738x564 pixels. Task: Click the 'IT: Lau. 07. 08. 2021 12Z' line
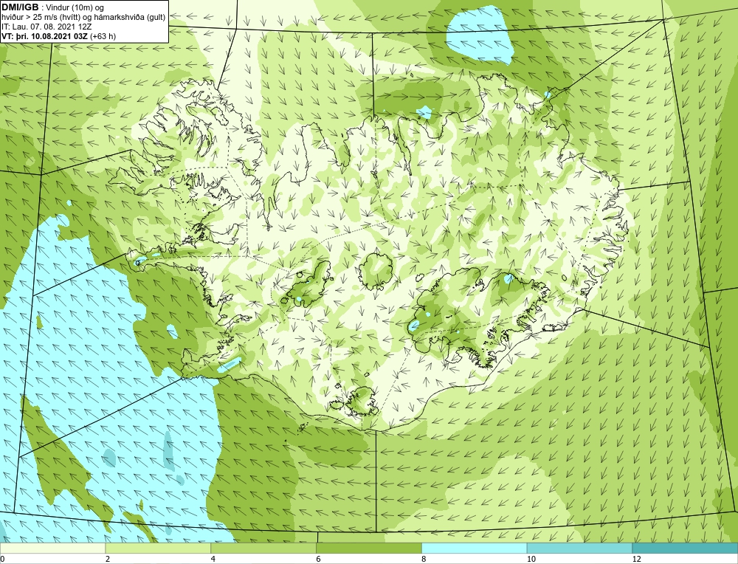pyautogui.click(x=45, y=27)
